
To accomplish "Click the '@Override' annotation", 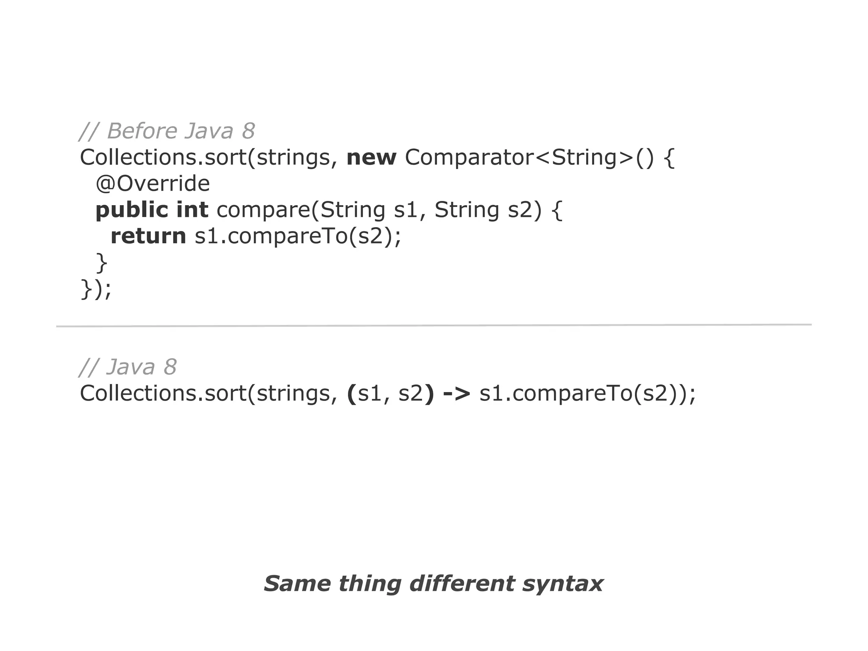I will coord(153,184).
